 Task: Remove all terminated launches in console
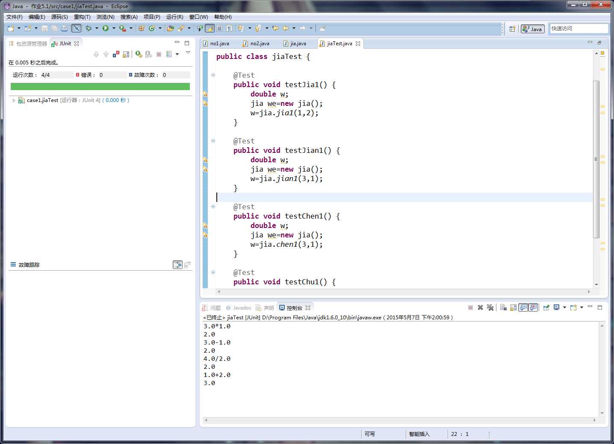tap(490, 307)
